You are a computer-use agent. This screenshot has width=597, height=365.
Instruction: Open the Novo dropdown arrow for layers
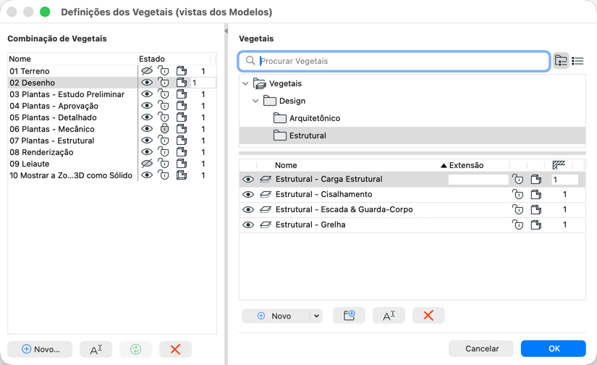tap(316, 316)
